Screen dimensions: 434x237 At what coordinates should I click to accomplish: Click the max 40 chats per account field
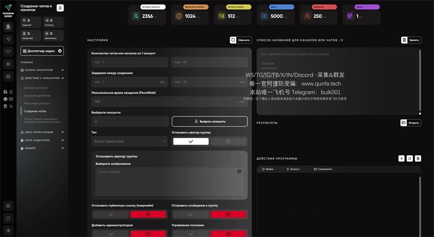[x=209, y=62]
